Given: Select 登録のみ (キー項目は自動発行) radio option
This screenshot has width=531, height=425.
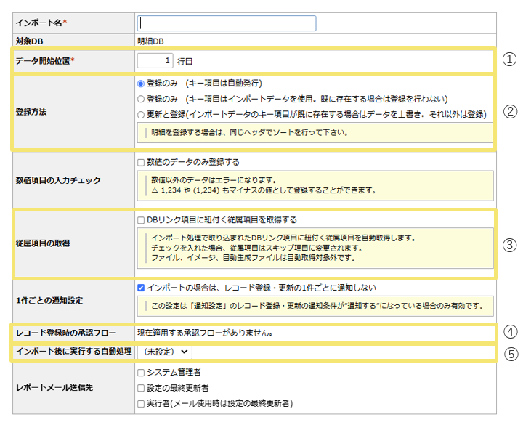Looking at the screenshot, I should click(x=141, y=84).
